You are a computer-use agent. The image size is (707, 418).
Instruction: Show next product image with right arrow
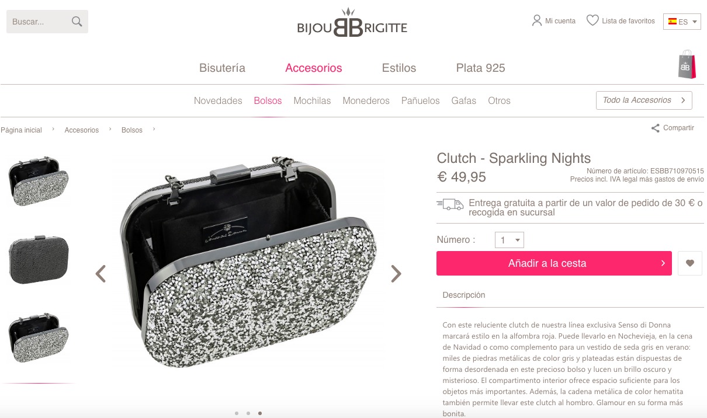tap(396, 273)
